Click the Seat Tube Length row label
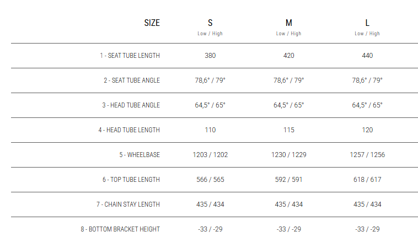418x237 pixels. pos(130,56)
